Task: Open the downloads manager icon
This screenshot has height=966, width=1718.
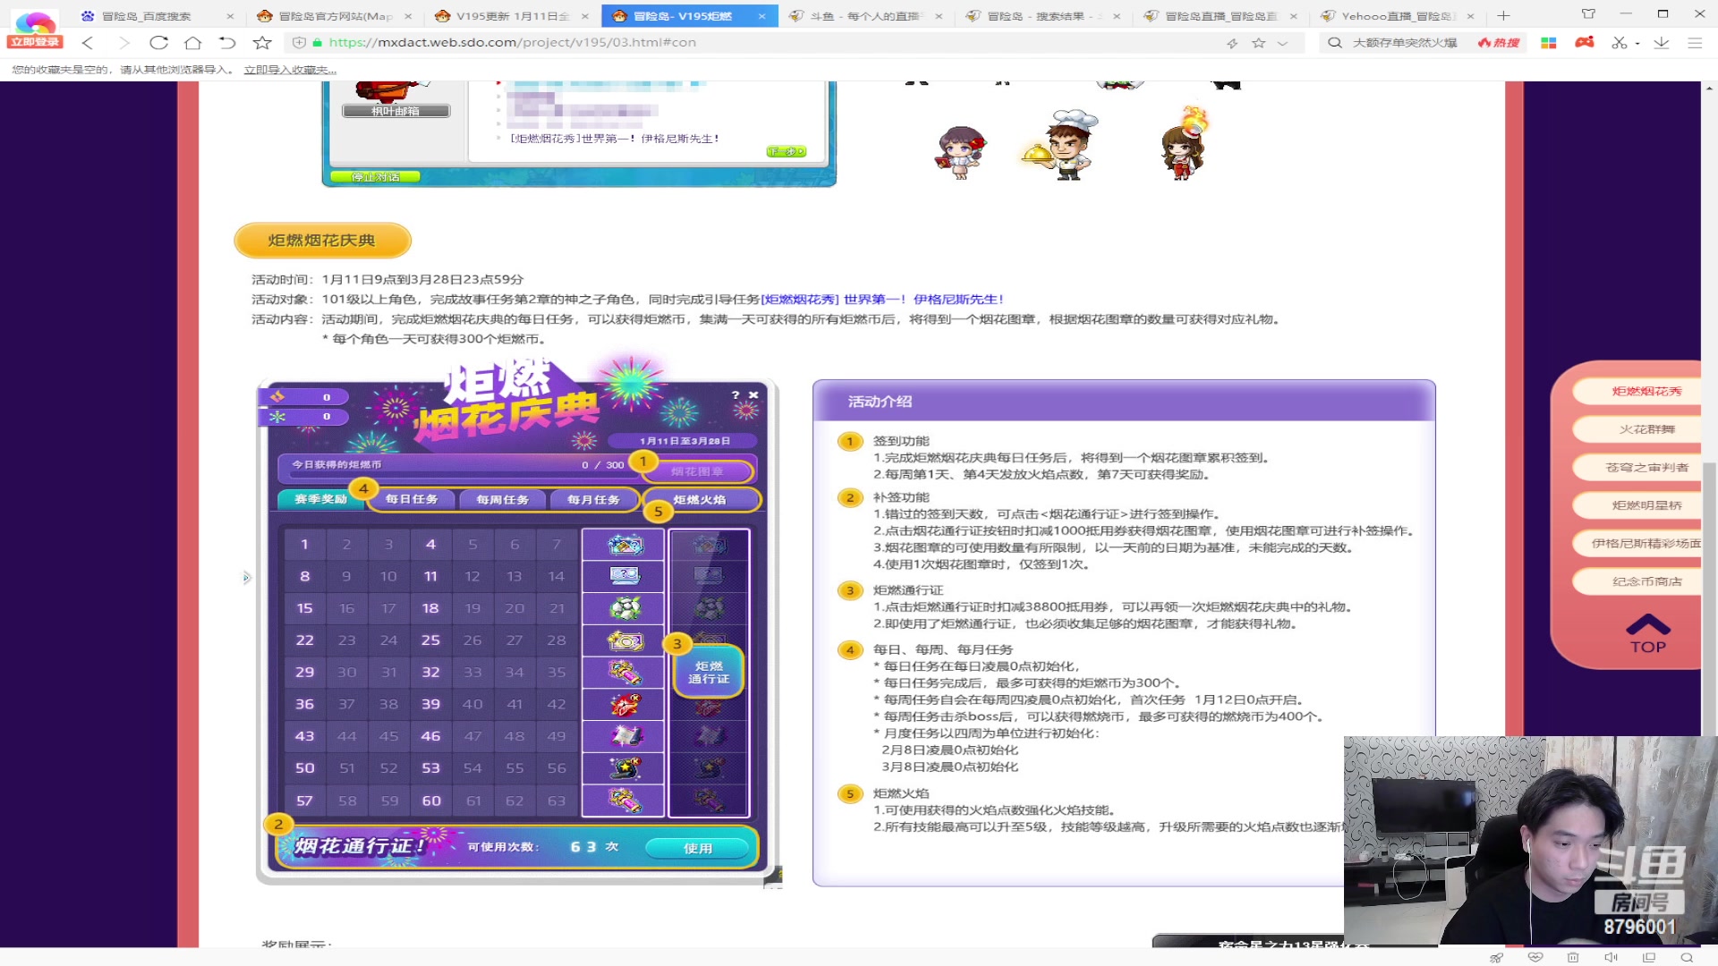Action: (x=1662, y=42)
